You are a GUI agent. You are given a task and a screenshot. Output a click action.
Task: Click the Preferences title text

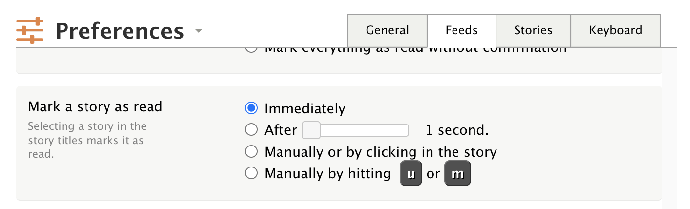click(x=120, y=31)
